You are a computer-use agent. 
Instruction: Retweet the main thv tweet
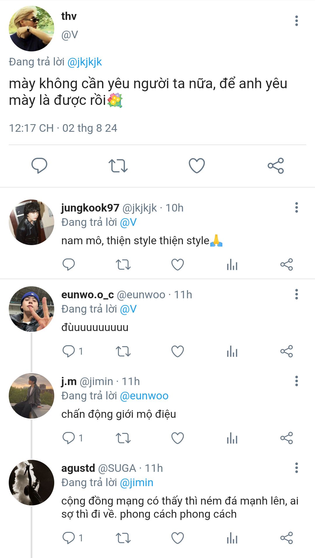[x=118, y=166]
